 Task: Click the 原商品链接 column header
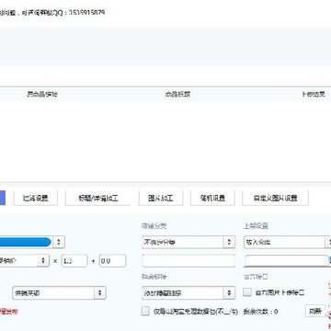click(42, 94)
